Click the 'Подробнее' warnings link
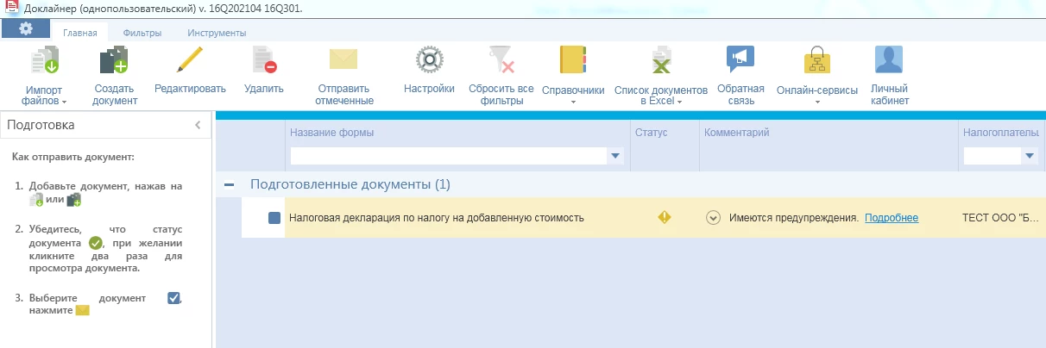The width and height of the screenshot is (1046, 348). point(891,218)
